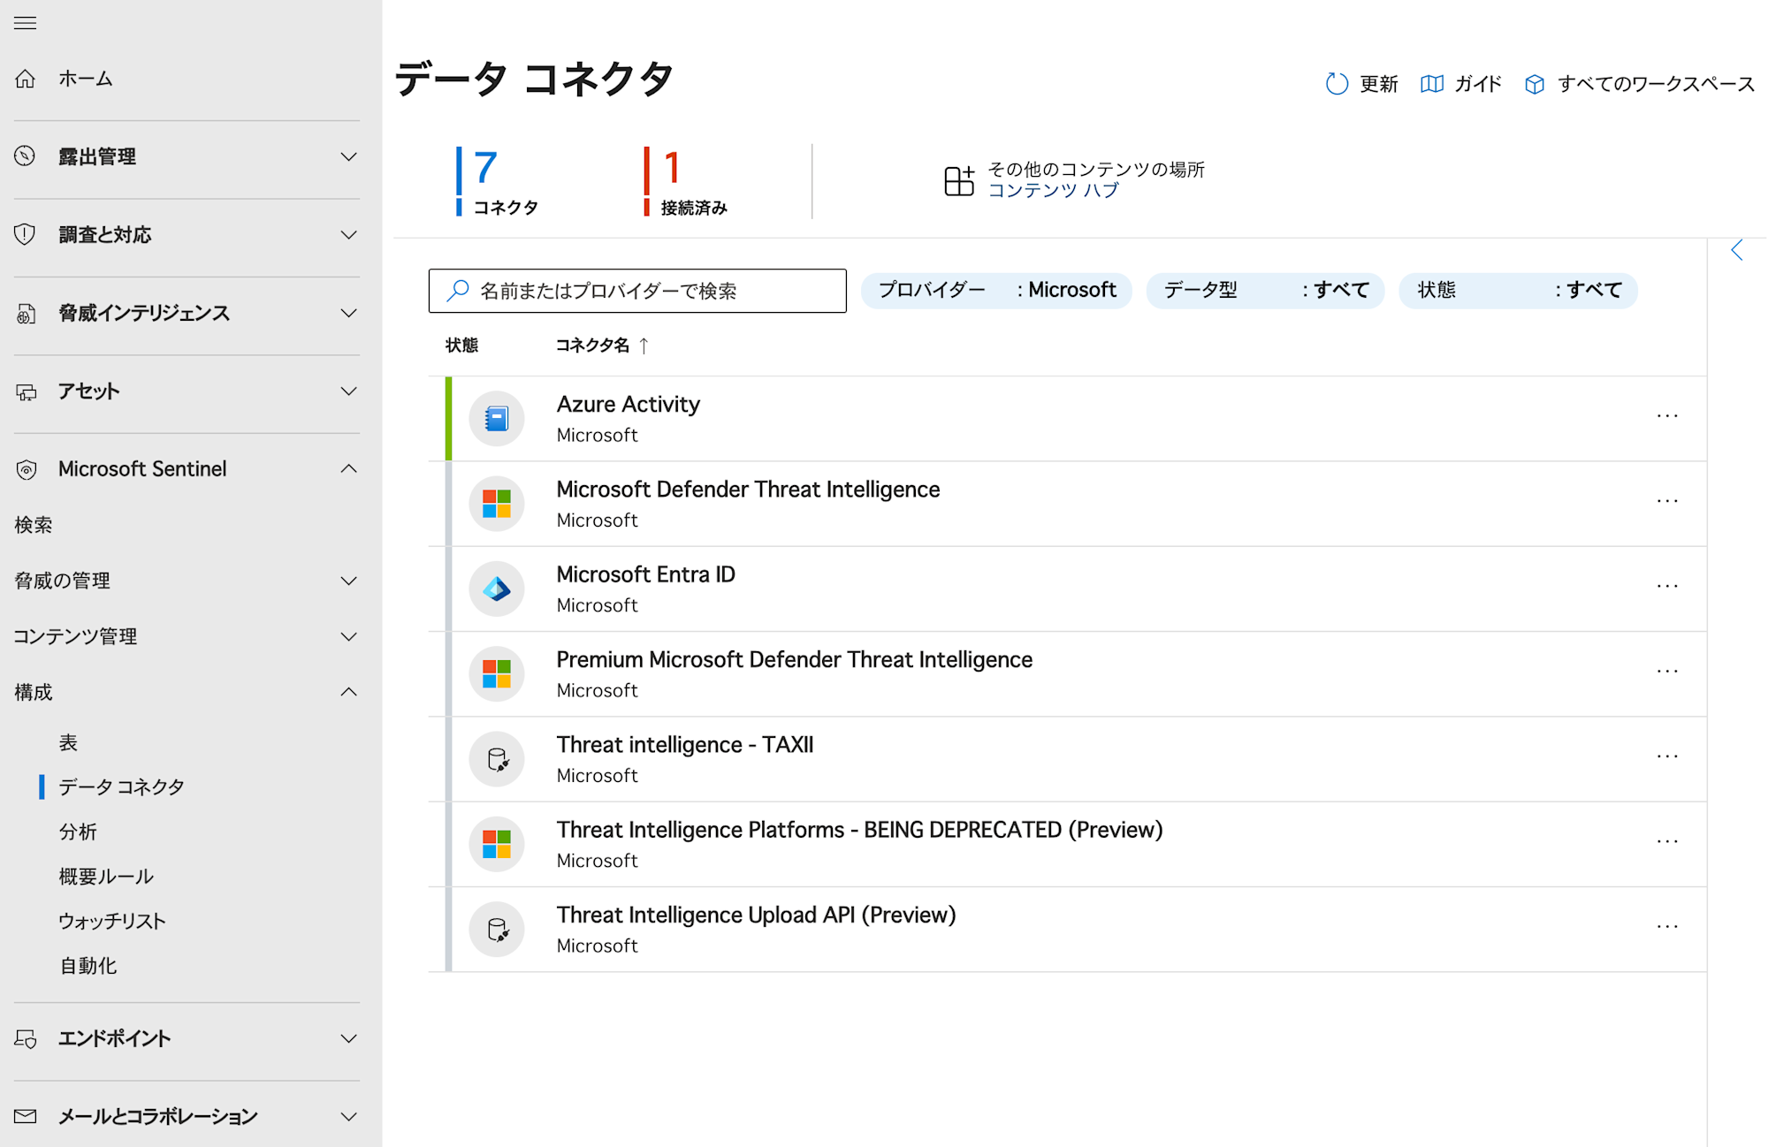Open the ウォッチリスト menu item
The width and height of the screenshot is (1768, 1147).
coord(112,921)
